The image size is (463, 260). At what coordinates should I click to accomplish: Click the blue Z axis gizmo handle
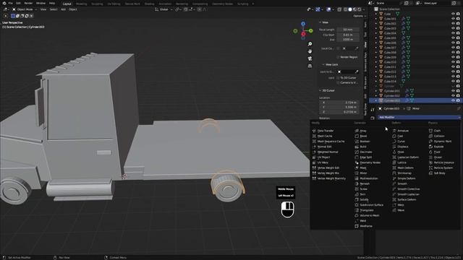[303, 24]
